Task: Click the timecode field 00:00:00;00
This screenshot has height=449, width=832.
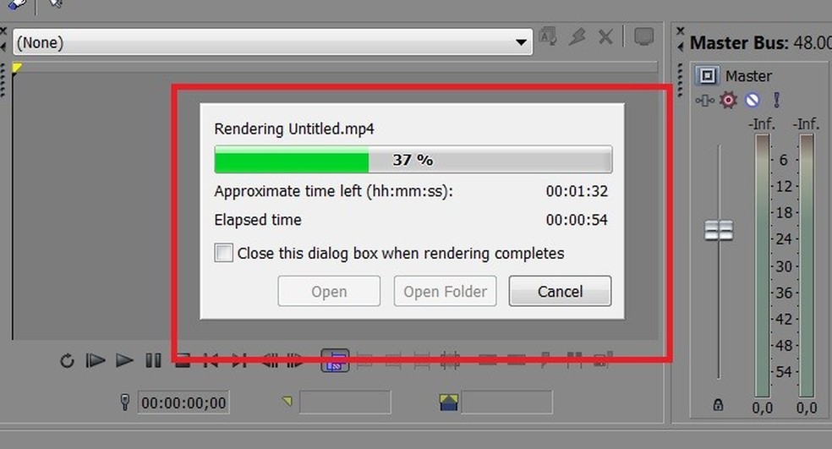Action: click(183, 402)
